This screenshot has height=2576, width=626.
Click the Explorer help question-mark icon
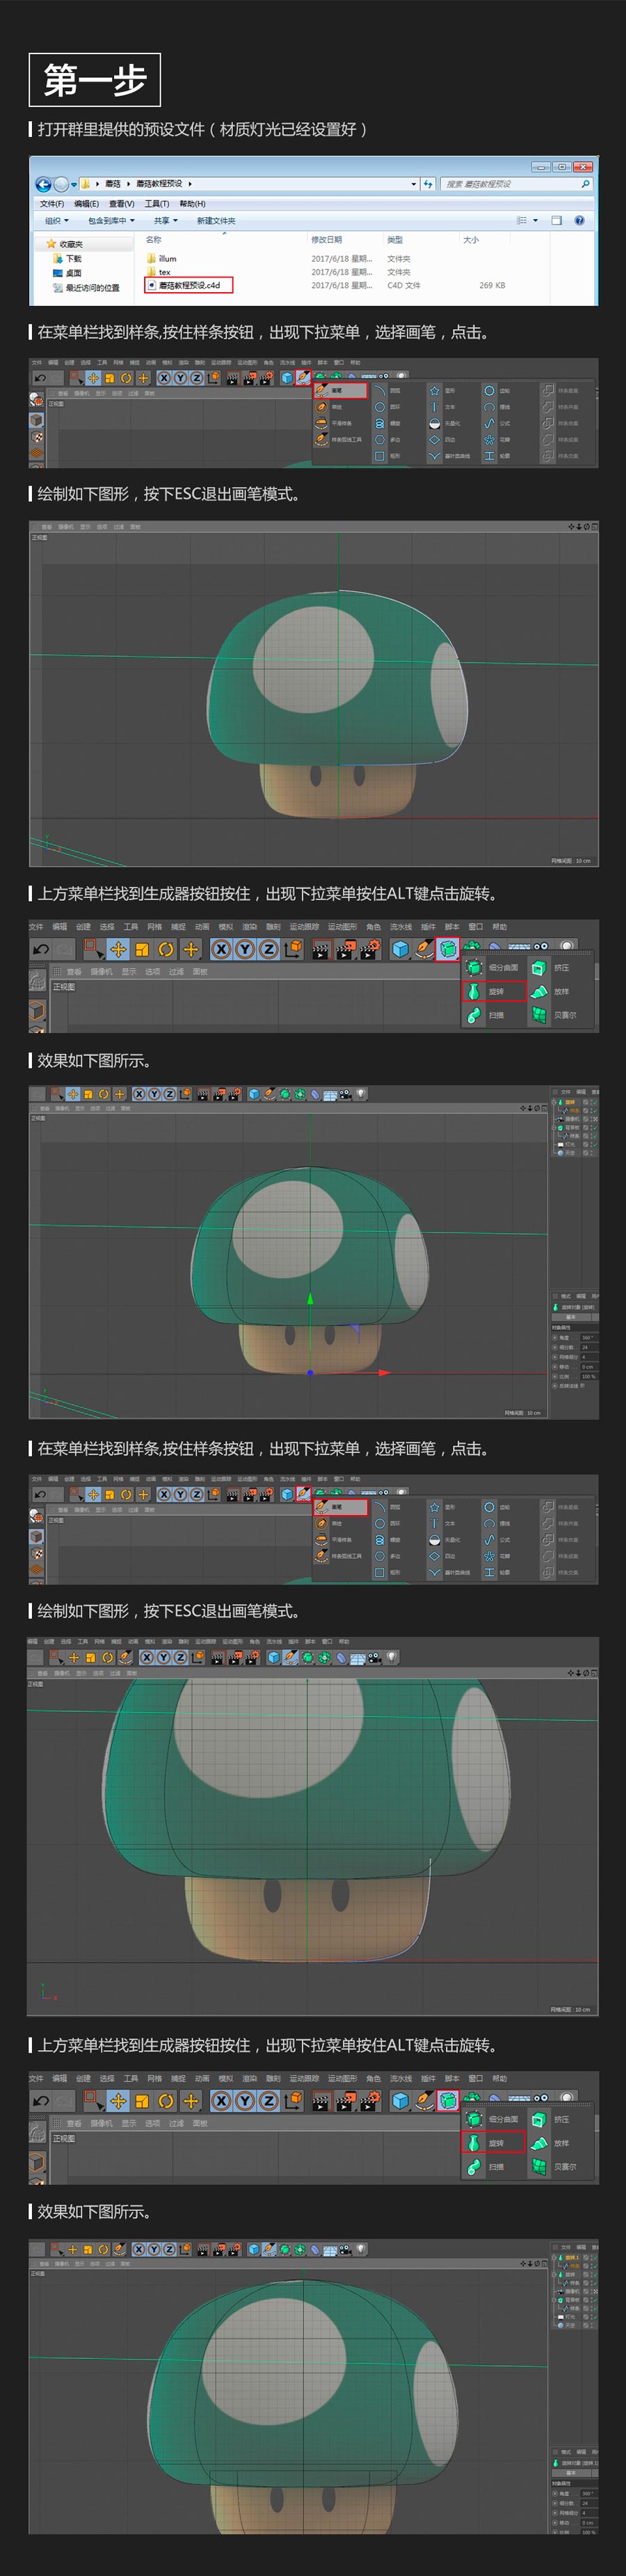pos(579,220)
